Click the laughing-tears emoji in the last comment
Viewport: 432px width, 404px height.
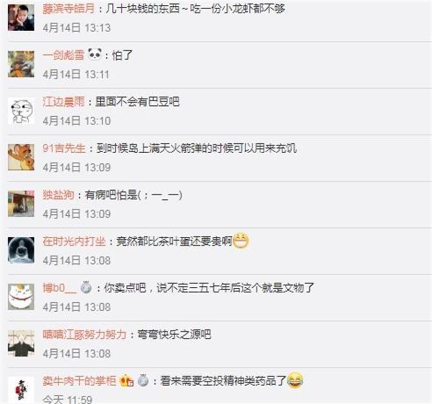click(295, 380)
